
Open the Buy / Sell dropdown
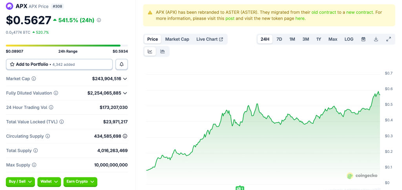pos(20,182)
